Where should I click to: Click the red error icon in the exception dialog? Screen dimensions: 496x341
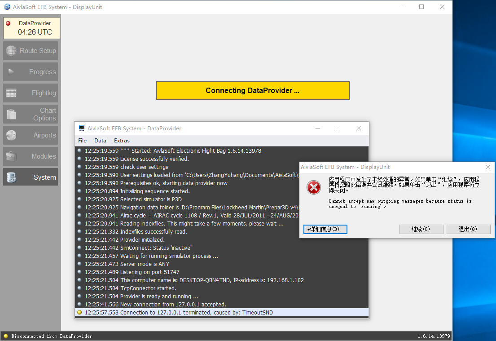(313, 187)
